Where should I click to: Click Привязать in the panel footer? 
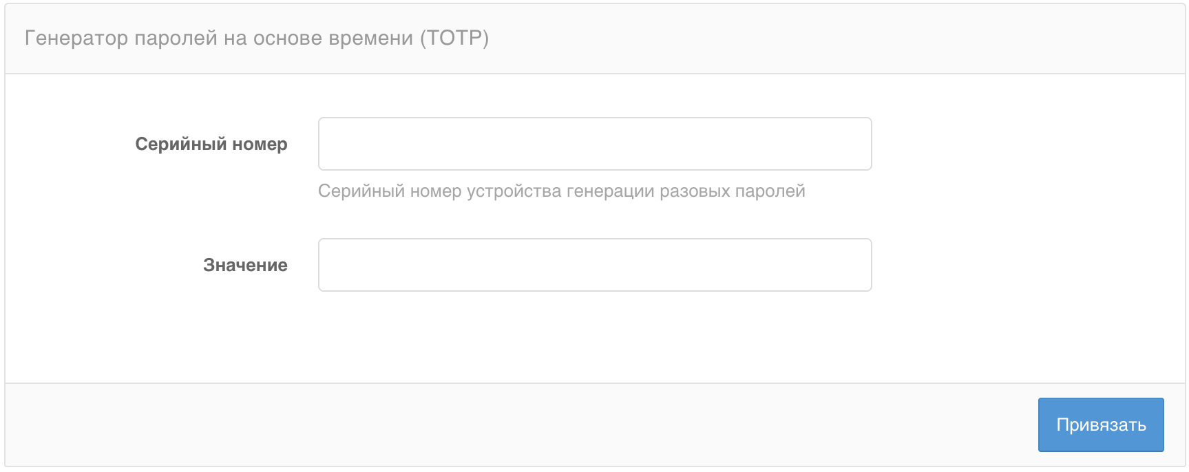[x=1100, y=425]
